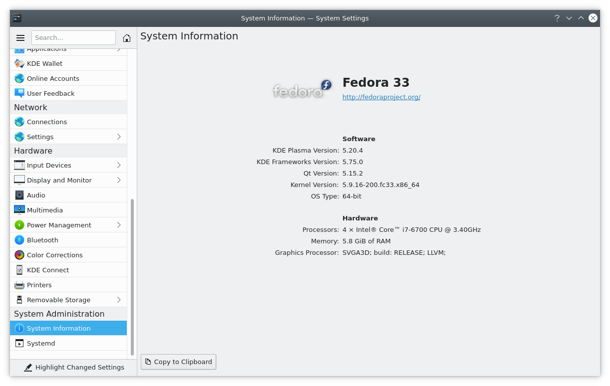Open KDE Connect settings entry
This screenshot has width=610, height=386.
[68, 270]
